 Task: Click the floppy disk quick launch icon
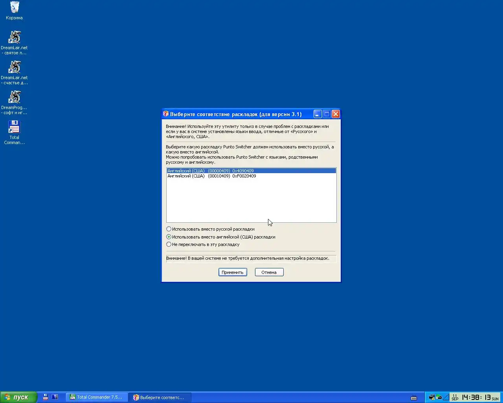(x=46, y=397)
